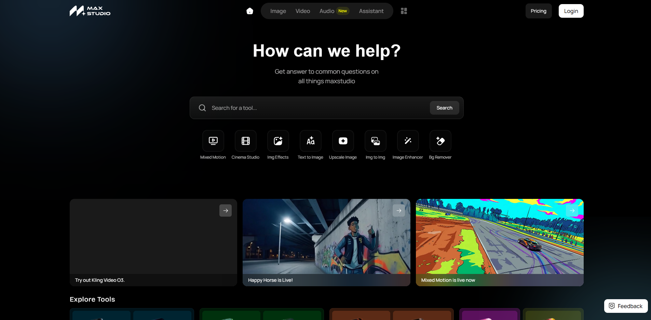Screen dimensions: 651x320
Task: Click the Pricing button
Action: [x=539, y=11]
